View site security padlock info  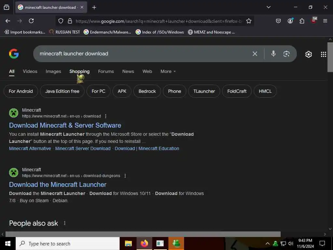coord(70,21)
